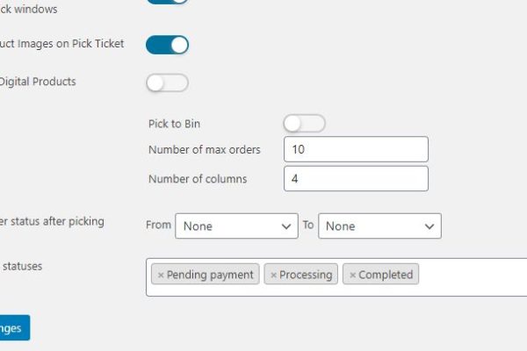
Task: Select the Completed tag text
Action: point(386,275)
